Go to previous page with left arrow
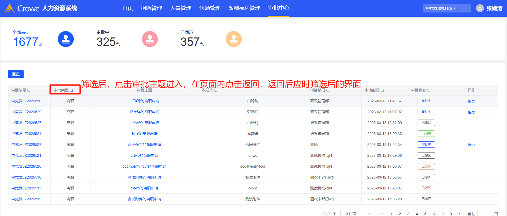The height and width of the screenshot is (216, 507). click(383, 214)
